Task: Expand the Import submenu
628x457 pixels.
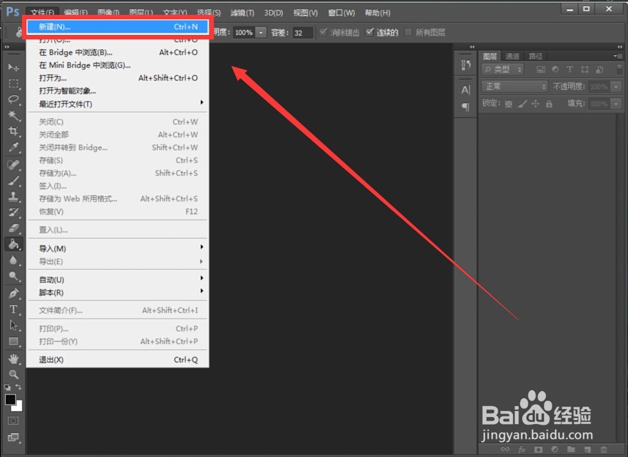Action: pyautogui.click(x=118, y=248)
